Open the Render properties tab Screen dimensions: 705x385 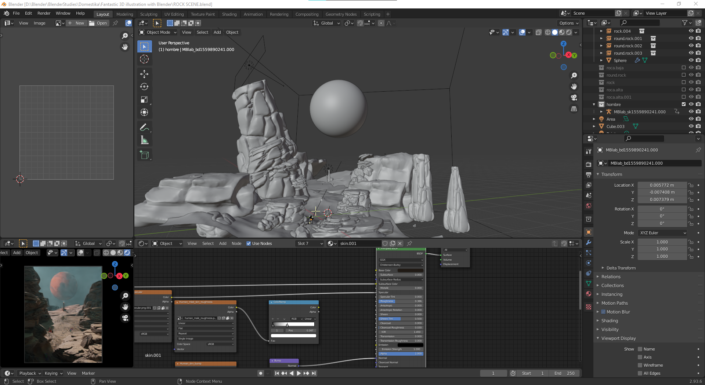pyautogui.click(x=589, y=165)
